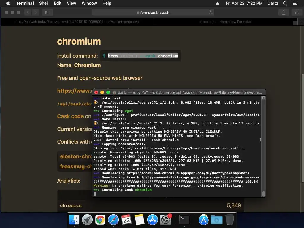
Task: Open the eloston-chromium conflict link
Action: 76,156
